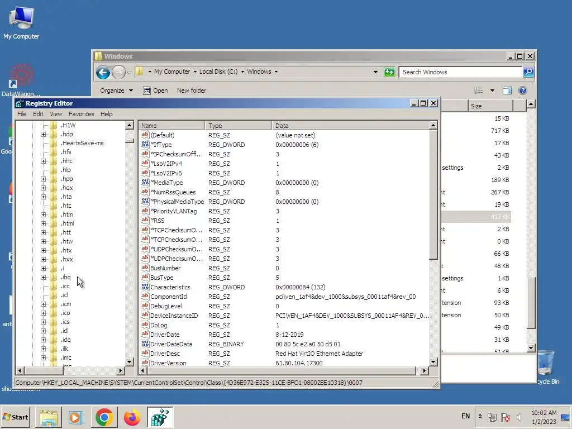Screen dimensions: 572x429
Task: Toggle the preview pane icon in explorer
Action: coord(507,90)
